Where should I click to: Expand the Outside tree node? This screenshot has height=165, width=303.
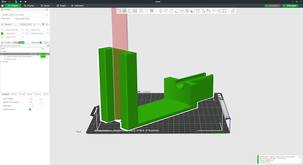click(1, 62)
